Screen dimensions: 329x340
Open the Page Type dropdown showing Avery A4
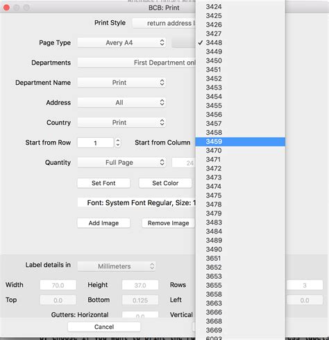121,42
